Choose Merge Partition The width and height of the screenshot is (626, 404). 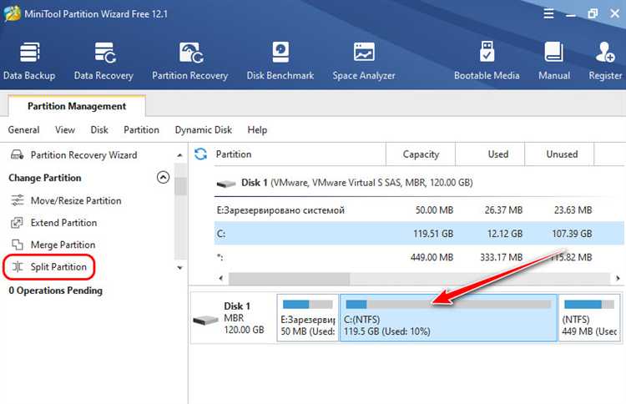click(x=63, y=245)
